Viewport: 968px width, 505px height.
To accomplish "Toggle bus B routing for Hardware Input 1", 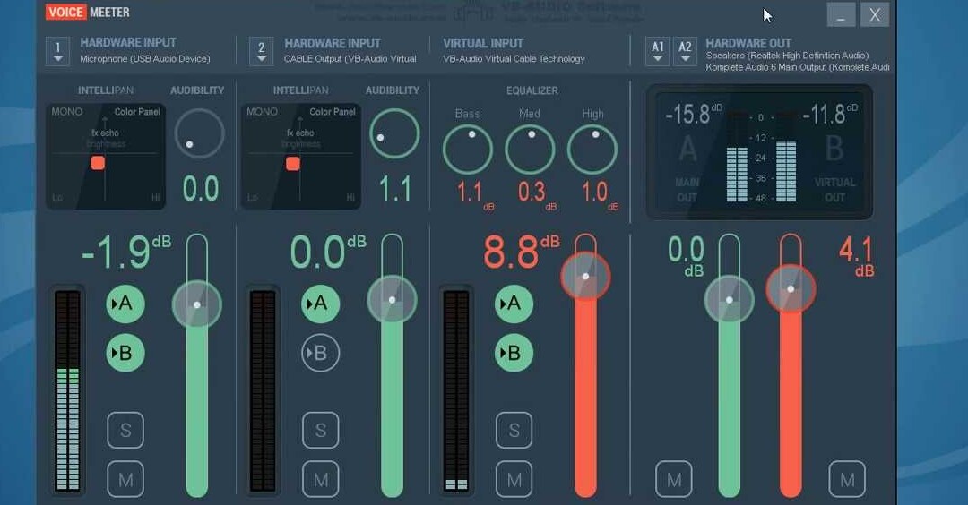I will click(x=125, y=353).
